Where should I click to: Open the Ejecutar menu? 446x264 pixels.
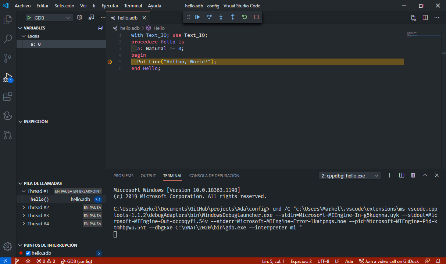(110, 6)
